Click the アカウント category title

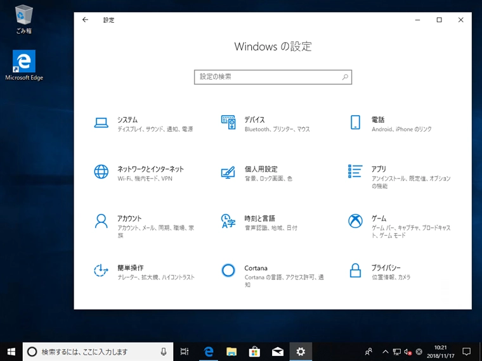click(x=129, y=218)
